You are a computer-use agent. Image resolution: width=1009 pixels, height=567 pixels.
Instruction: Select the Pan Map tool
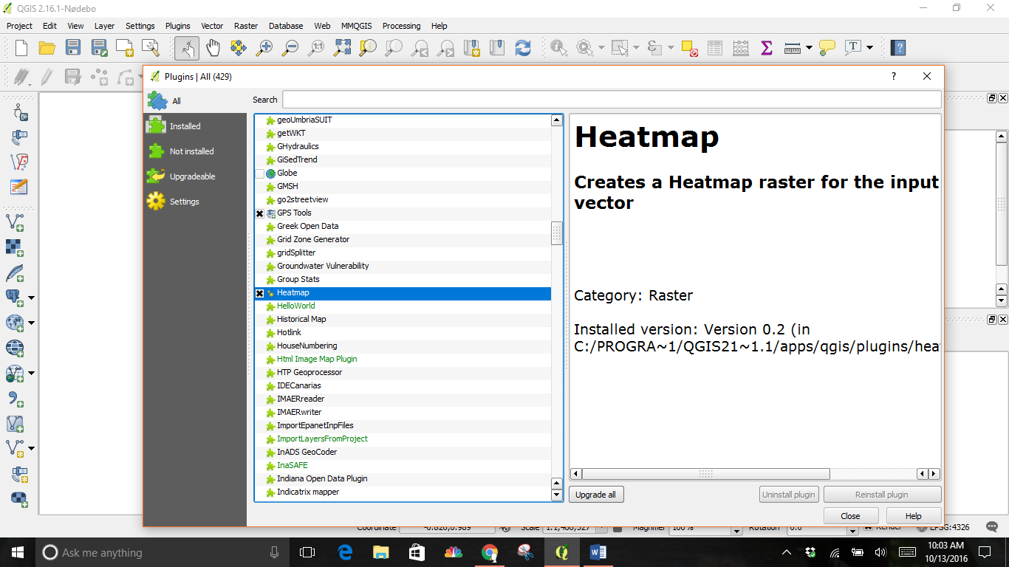click(x=213, y=47)
